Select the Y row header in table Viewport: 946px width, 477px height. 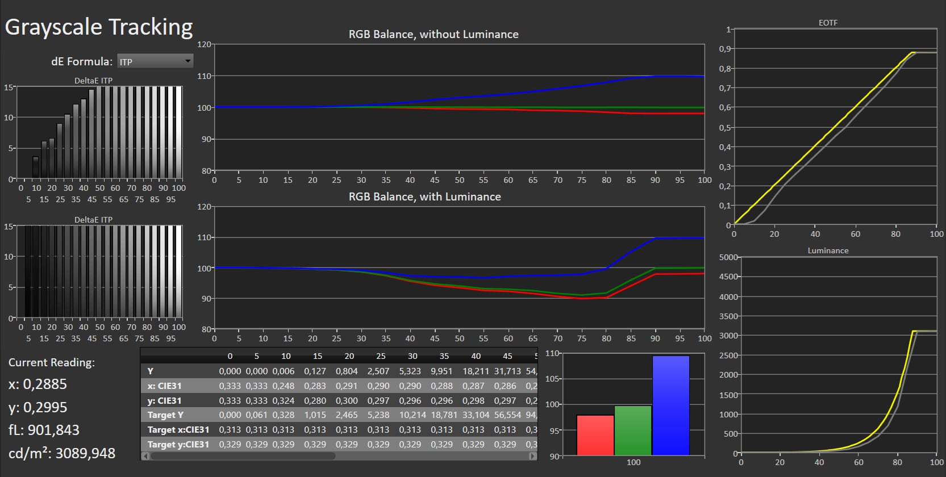click(151, 371)
